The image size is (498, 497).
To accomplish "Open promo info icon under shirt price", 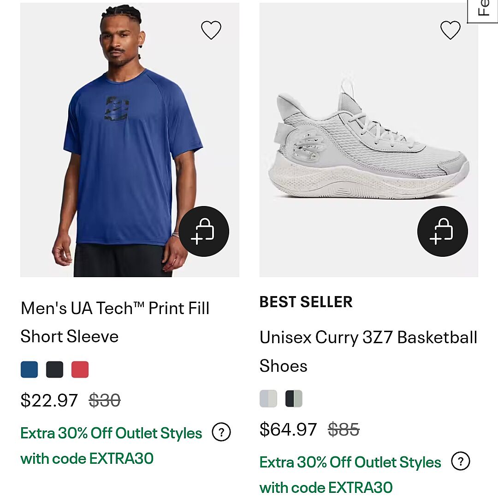I will [221, 433].
